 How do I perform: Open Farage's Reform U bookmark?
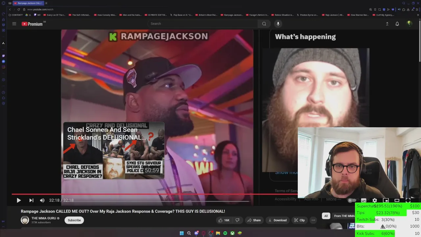(257, 15)
